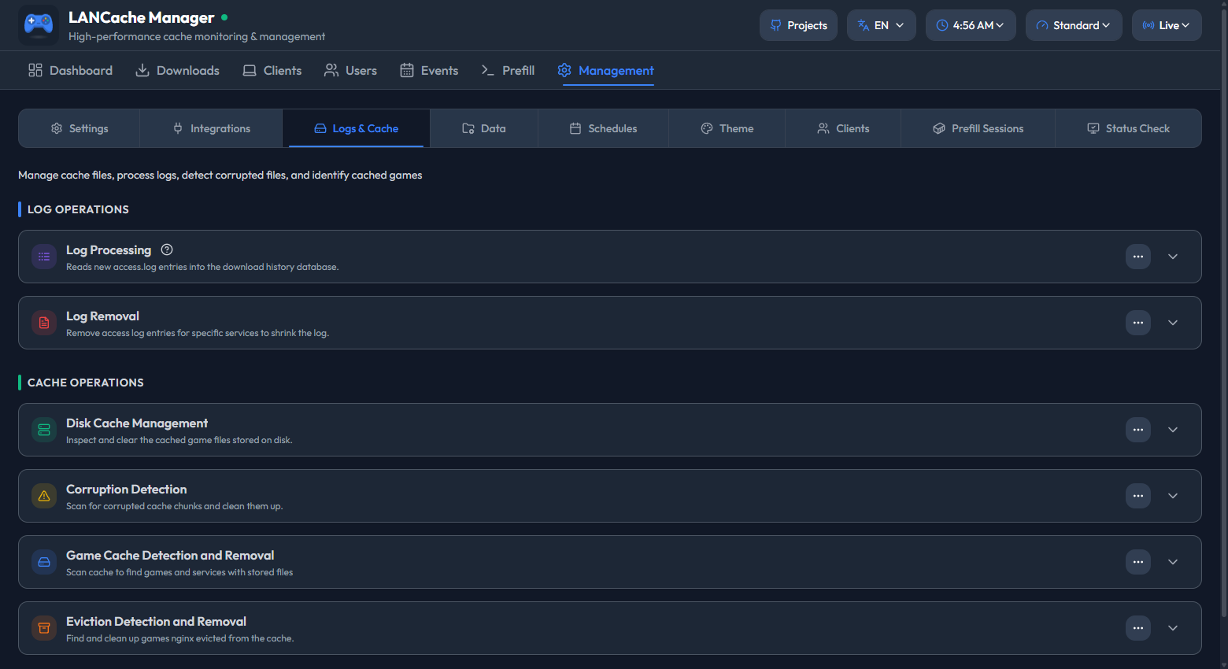Open the EN language dropdown
Viewport: 1228px width, 669px height.
pos(882,25)
